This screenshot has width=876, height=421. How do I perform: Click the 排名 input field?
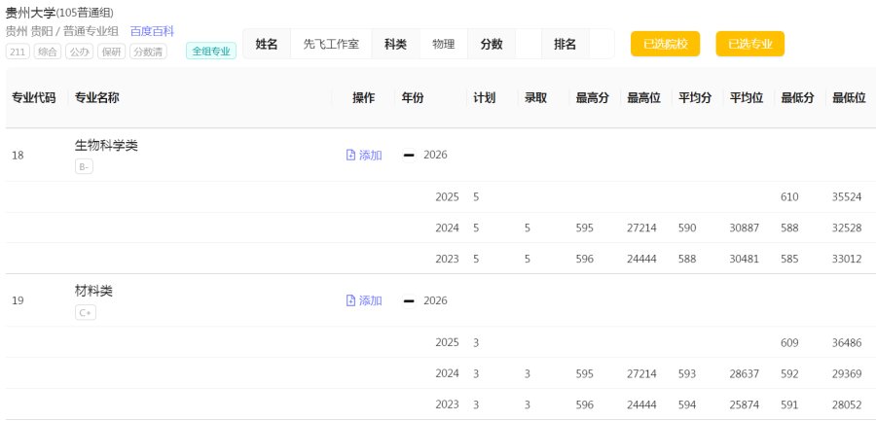pos(602,44)
